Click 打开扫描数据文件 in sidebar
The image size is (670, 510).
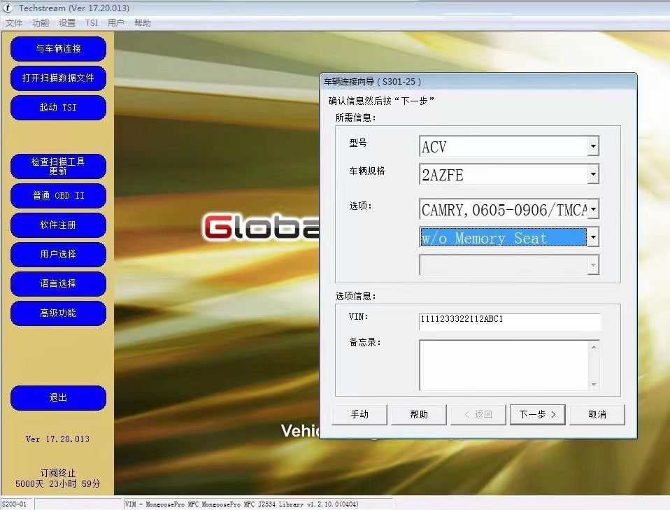(58, 78)
